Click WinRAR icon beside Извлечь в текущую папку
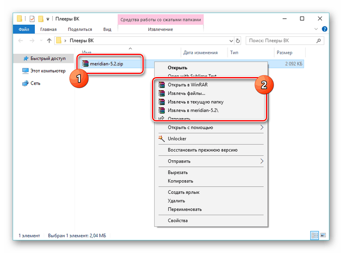The height and width of the screenshot is (253, 342). coord(161,102)
